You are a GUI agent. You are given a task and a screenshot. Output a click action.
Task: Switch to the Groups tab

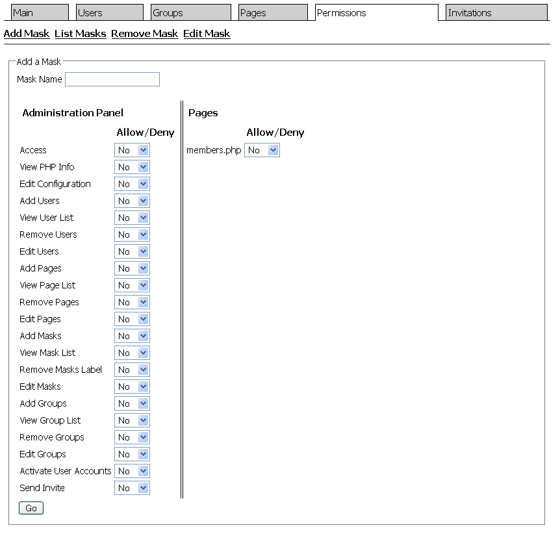tap(190, 12)
